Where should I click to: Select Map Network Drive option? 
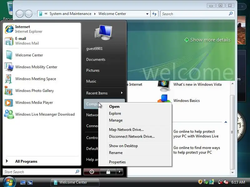coord(135,130)
